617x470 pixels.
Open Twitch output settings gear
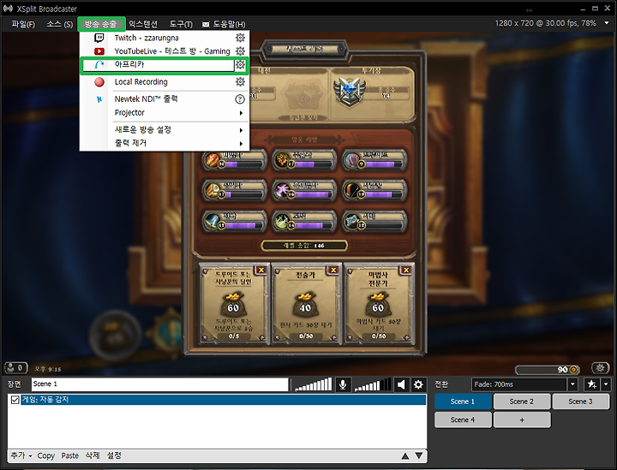pos(240,38)
